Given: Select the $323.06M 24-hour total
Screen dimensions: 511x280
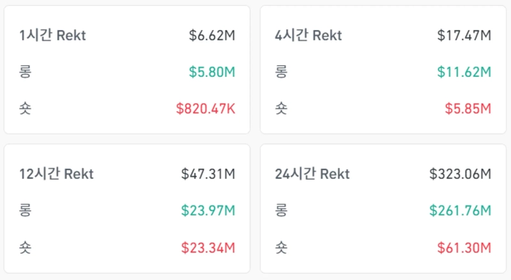Looking at the screenshot, I should (460, 174).
